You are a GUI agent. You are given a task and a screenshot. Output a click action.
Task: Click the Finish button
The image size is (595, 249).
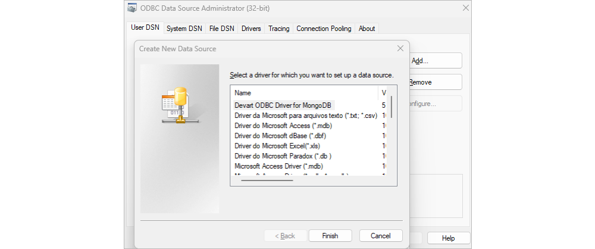click(x=330, y=236)
